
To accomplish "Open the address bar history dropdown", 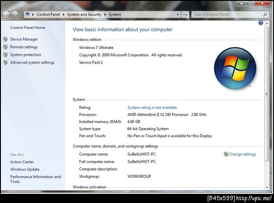I will click(x=178, y=15).
